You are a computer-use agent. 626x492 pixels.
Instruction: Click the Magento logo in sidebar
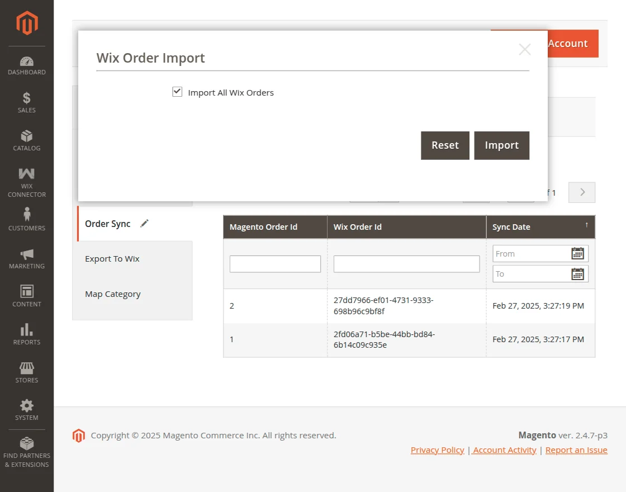coord(27,23)
